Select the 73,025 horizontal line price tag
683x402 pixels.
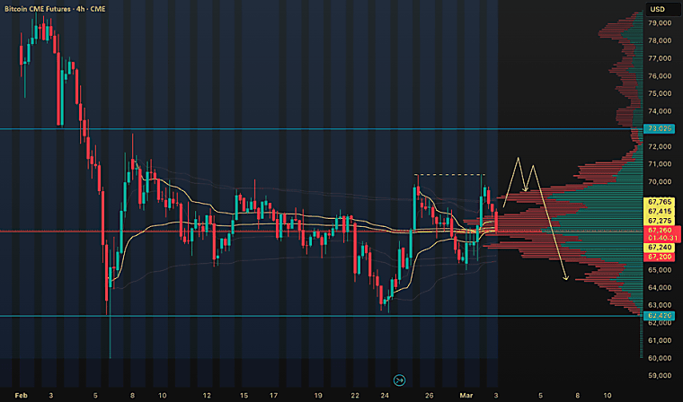[x=659, y=129]
